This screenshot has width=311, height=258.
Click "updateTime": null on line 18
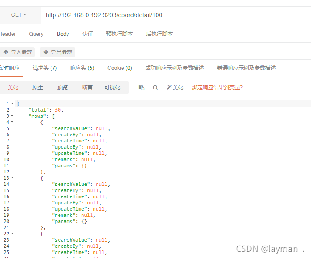point(79,209)
